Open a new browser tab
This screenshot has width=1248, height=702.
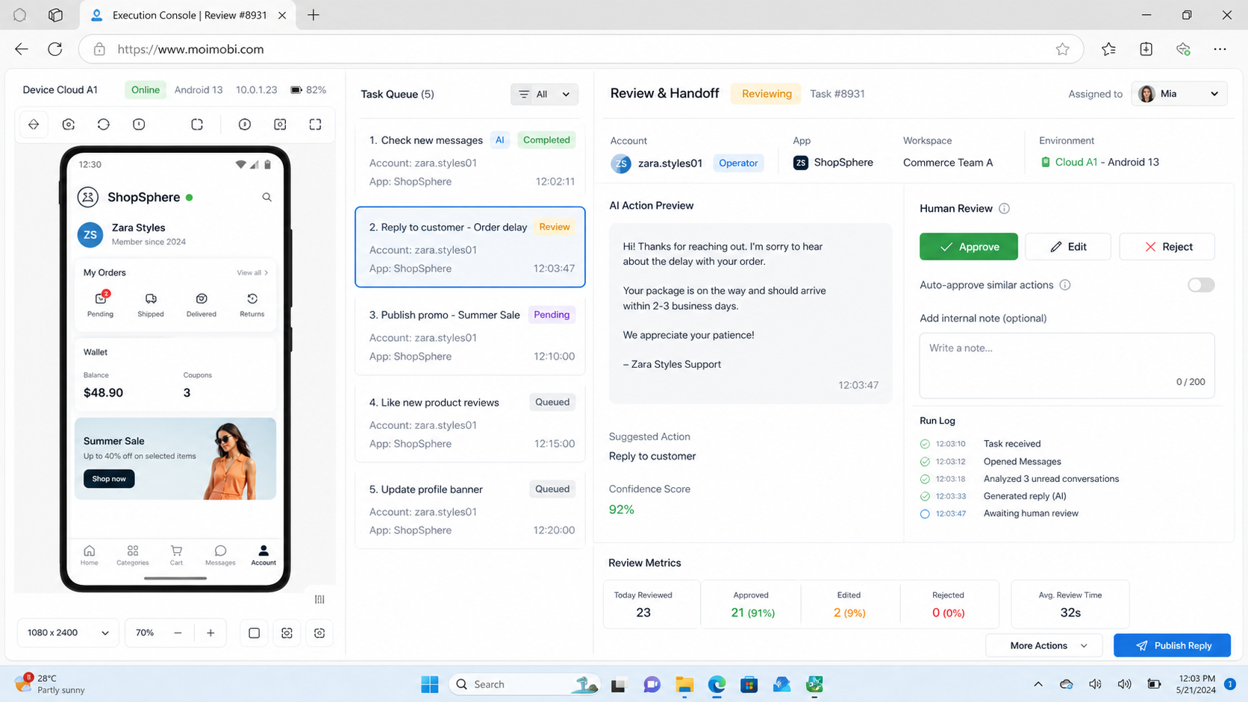point(313,15)
